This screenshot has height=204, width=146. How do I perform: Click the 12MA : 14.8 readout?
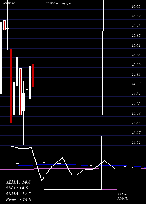pos(18,182)
